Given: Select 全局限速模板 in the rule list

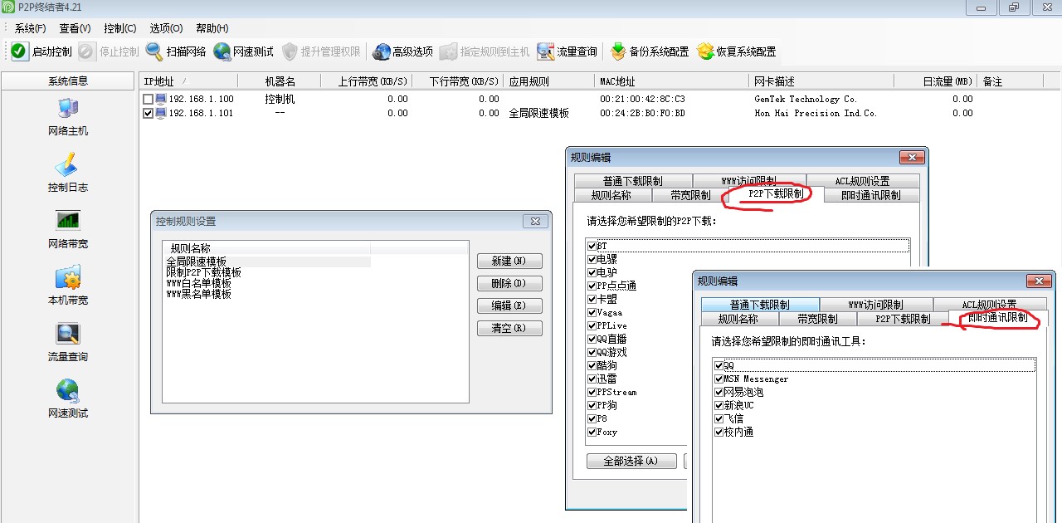Looking at the screenshot, I should [x=196, y=261].
